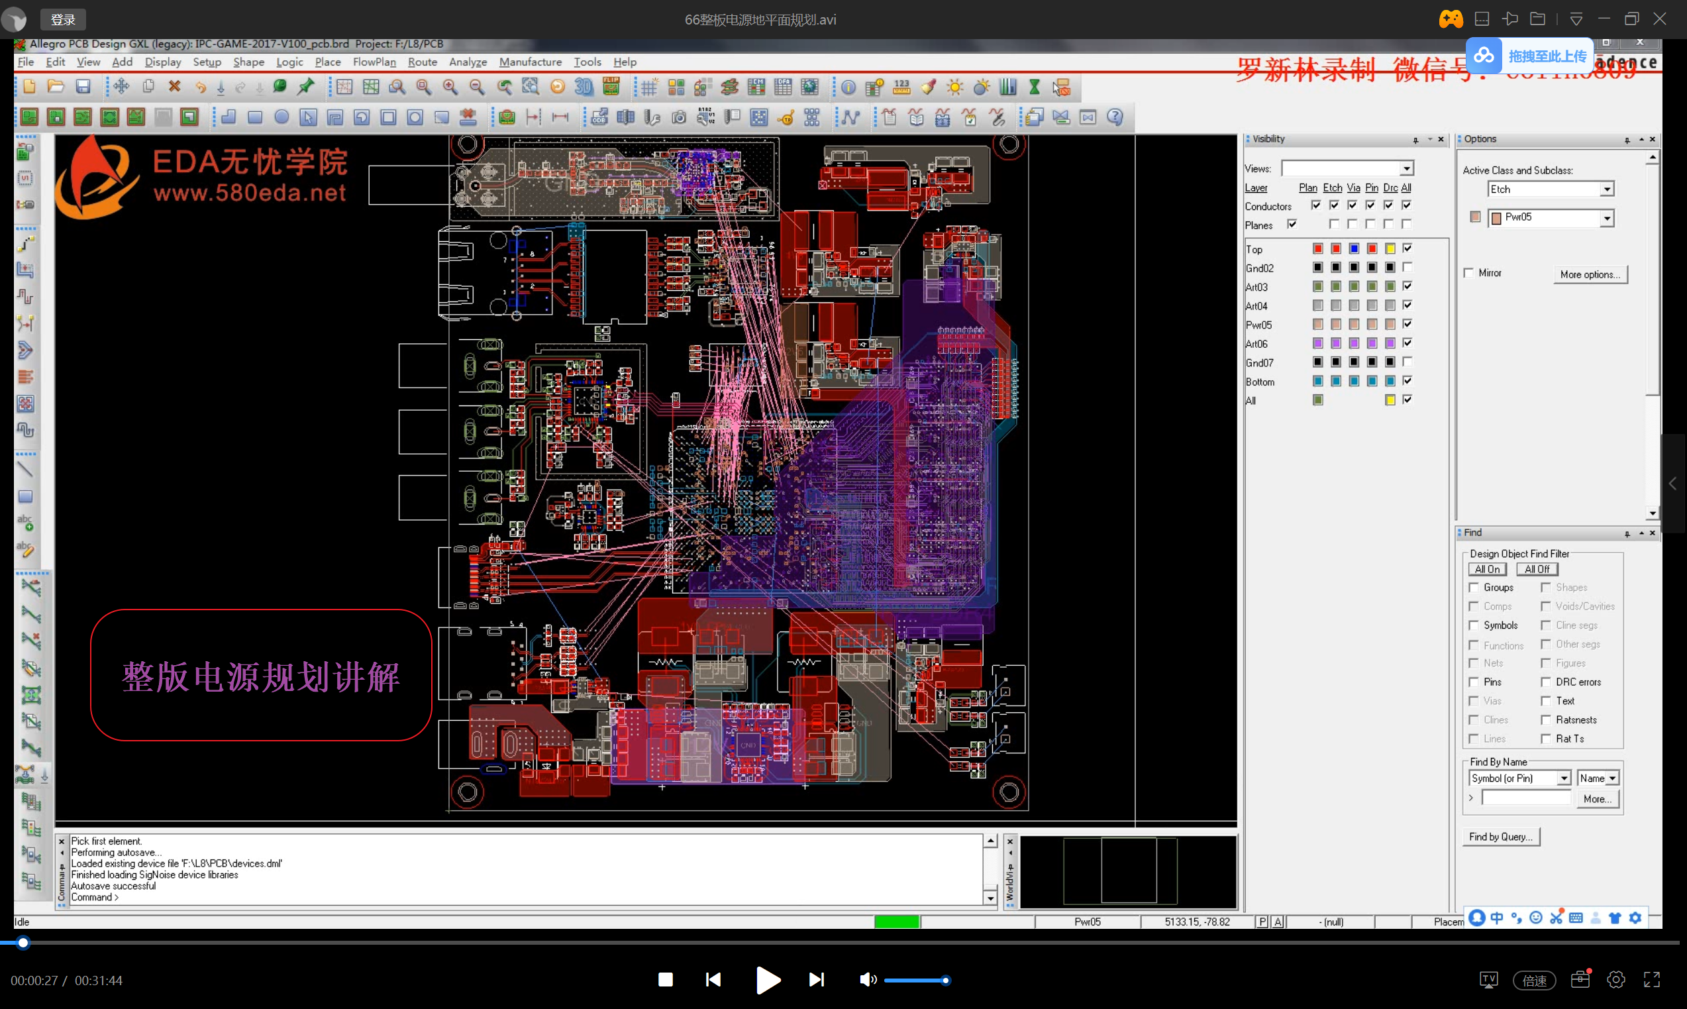Click the shape add rectangle icon
Screen dimensions: 1687x1009
point(255,117)
